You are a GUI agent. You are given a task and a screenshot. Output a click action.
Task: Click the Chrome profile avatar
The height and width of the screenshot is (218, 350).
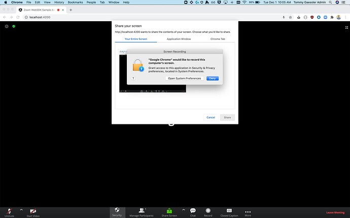[339, 17]
